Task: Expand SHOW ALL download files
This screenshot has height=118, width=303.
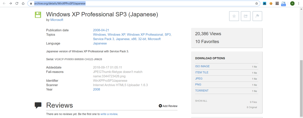Action: [x=201, y=101]
